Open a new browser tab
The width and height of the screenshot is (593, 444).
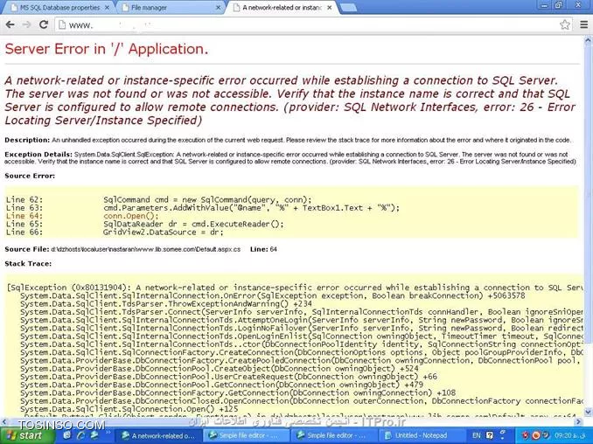(x=348, y=8)
